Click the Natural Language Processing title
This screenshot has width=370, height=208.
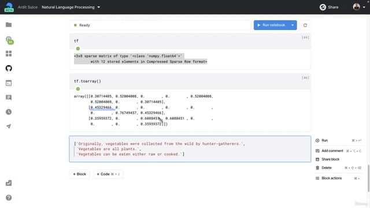click(x=68, y=8)
